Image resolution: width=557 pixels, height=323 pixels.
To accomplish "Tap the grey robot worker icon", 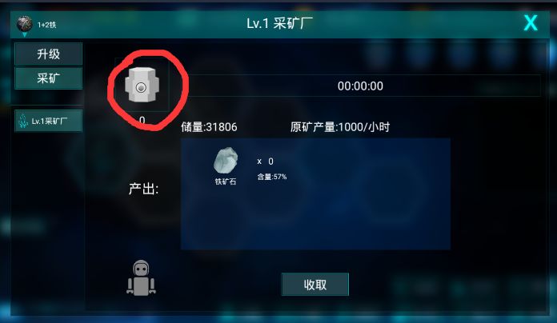I will click(141, 278).
